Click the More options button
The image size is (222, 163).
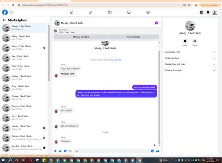coord(134,37)
